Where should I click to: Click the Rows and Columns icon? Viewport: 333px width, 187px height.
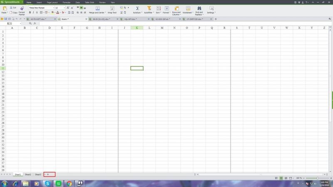[176, 8]
